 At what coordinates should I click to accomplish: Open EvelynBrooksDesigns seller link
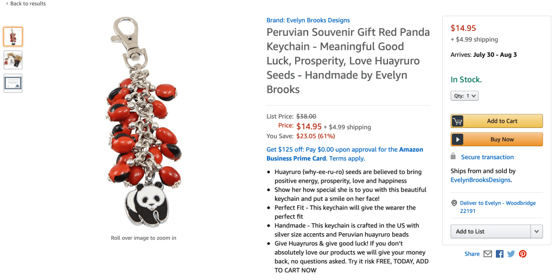pos(481,180)
